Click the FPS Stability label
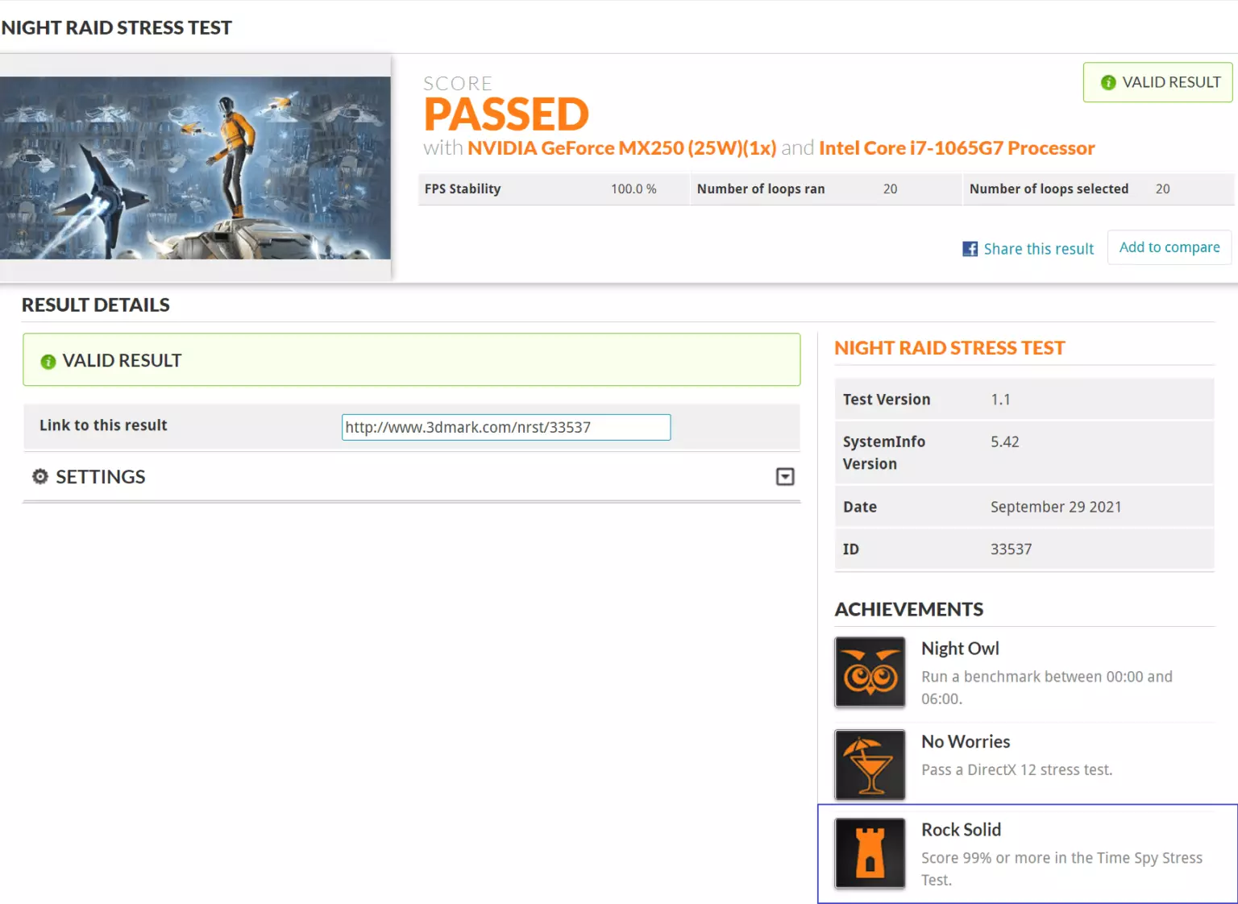The height and width of the screenshot is (904, 1238). (x=463, y=189)
